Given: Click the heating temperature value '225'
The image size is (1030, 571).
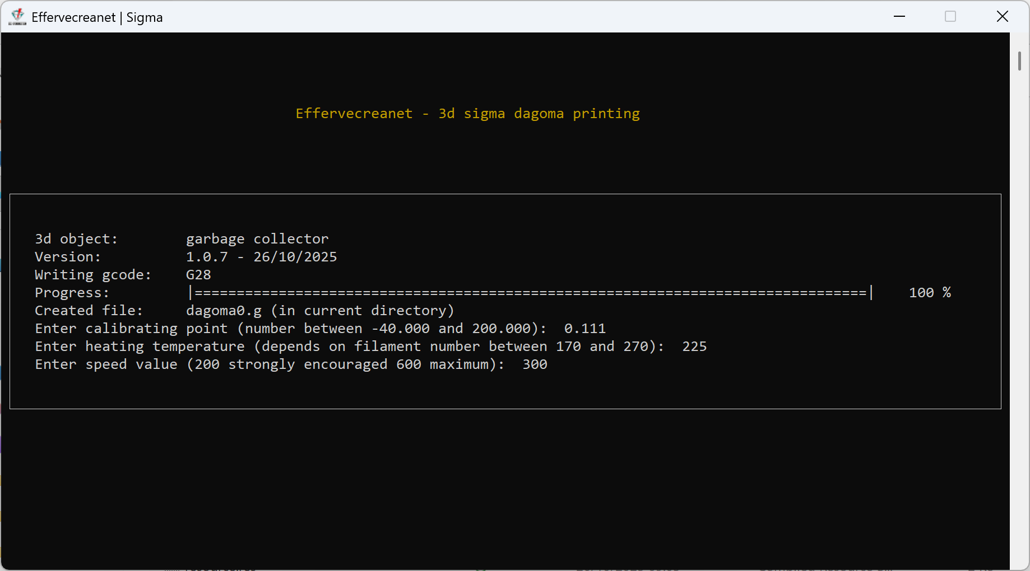Looking at the screenshot, I should click(694, 347).
